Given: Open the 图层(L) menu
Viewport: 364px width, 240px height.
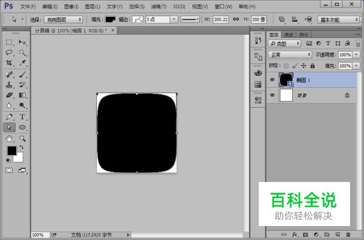Looking at the screenshot, I should [92, 7].
